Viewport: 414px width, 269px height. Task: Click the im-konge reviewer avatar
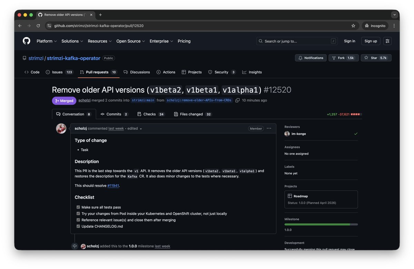click(287, 134)
